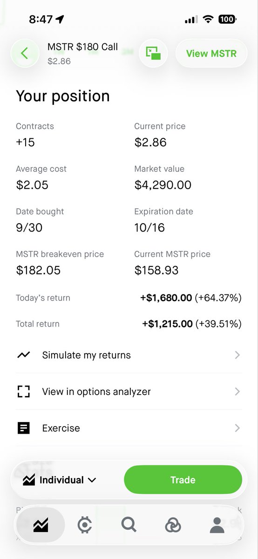This screenshot has height=559, width=258.
Task: Open the Account profile person icon
Action: click(x=217, y=525)
